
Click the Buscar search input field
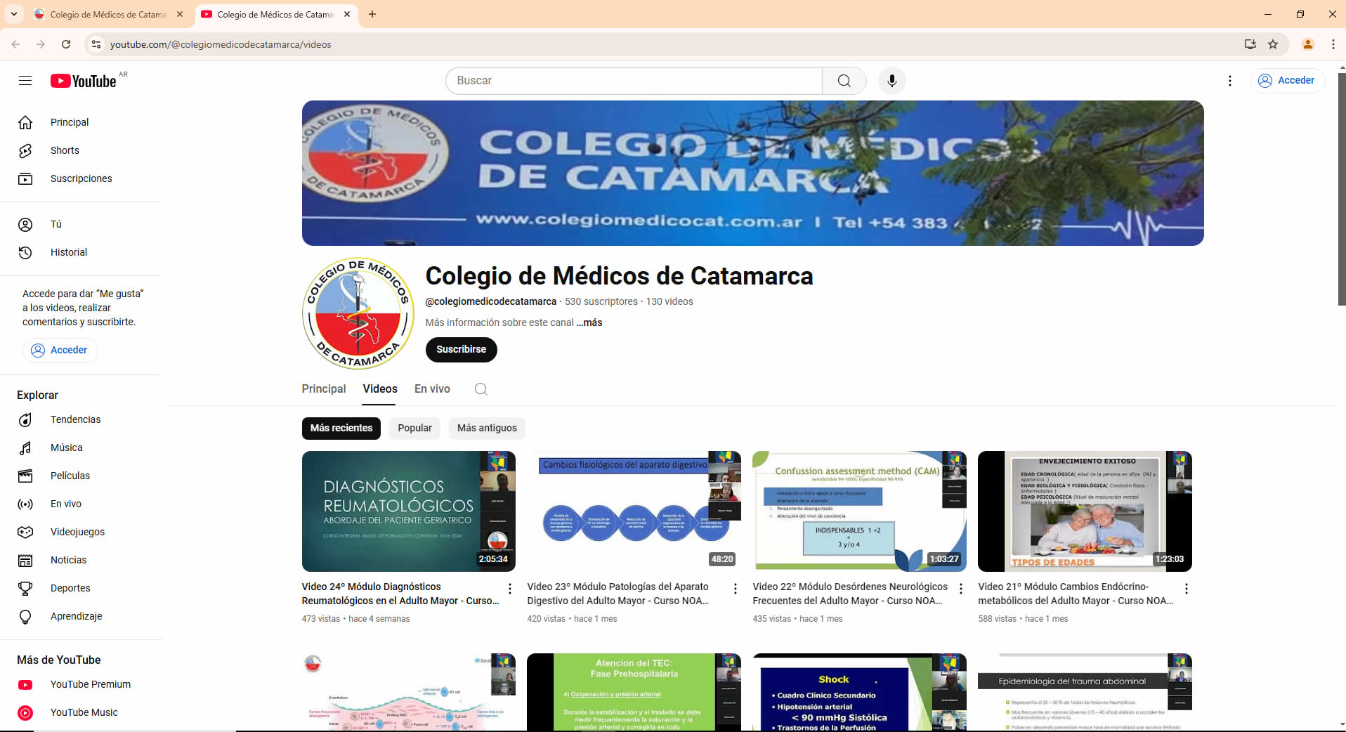(x=632, y=81)
